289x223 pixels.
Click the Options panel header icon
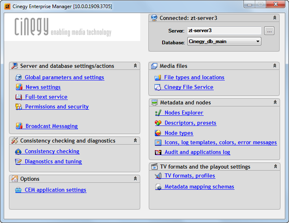(x=15, y=179)
